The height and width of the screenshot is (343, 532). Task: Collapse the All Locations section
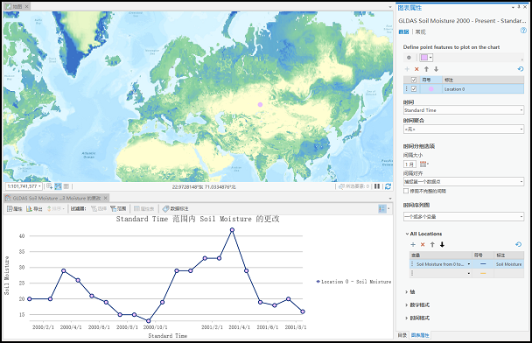pos(407,234)
